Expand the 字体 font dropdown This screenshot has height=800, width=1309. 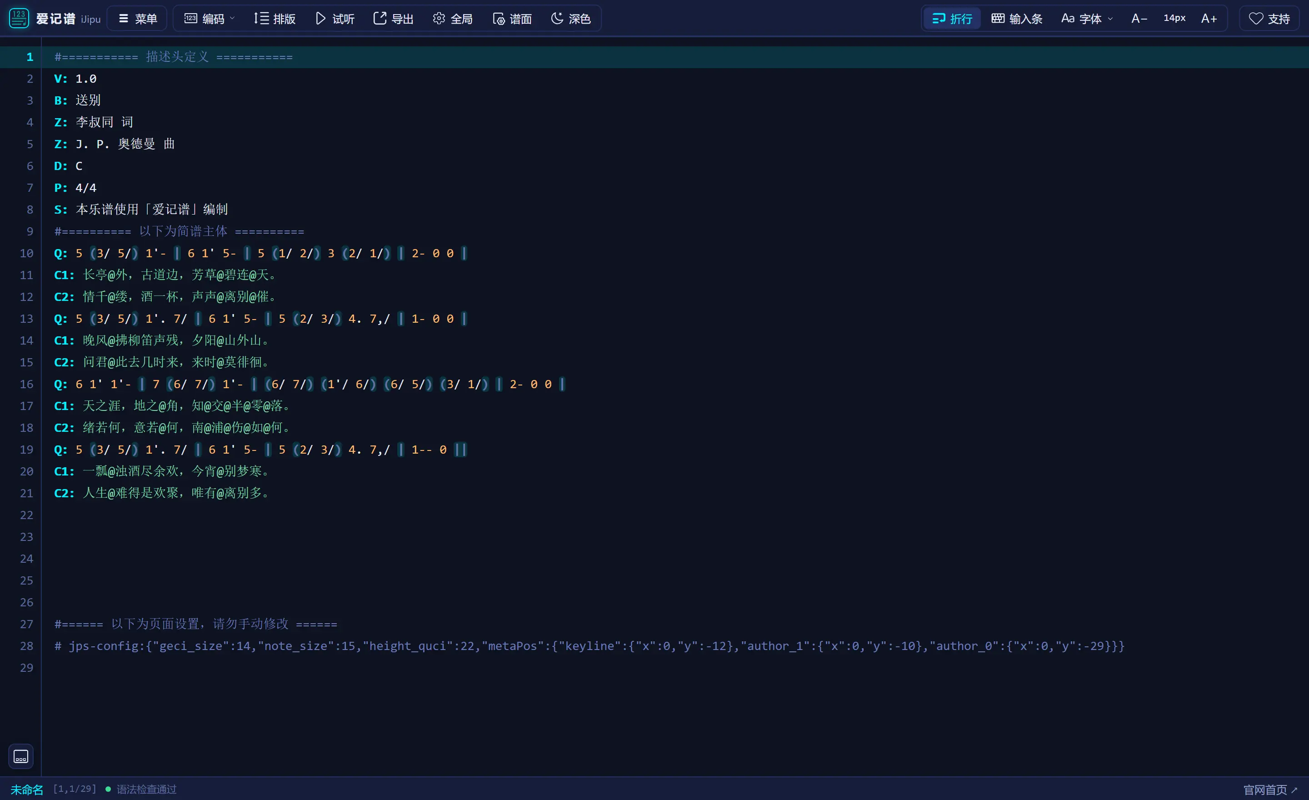pyautogui.click(x=1087, y=19)
